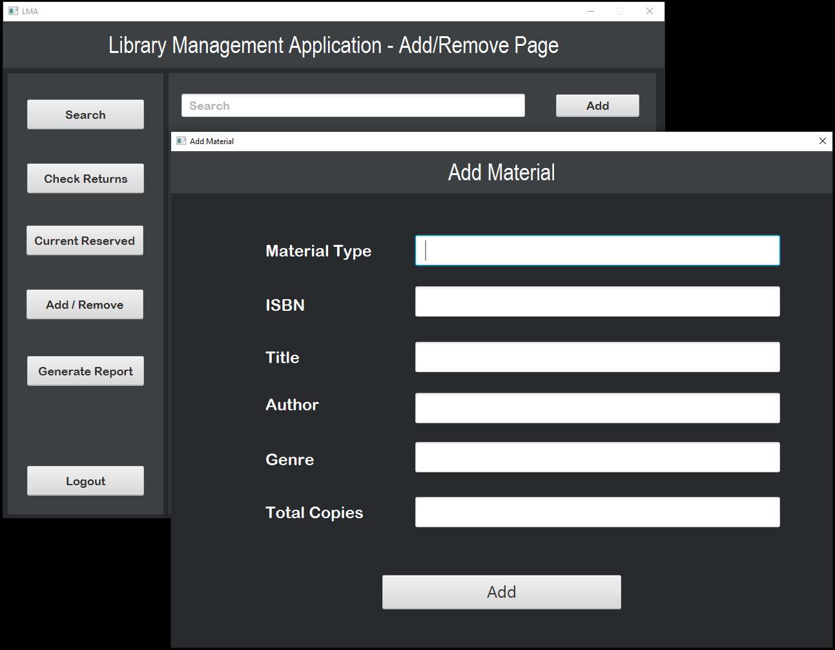Click the Library Management Application page heading
The width and height of the screenshot is (835, 650).
click(333, 45)
